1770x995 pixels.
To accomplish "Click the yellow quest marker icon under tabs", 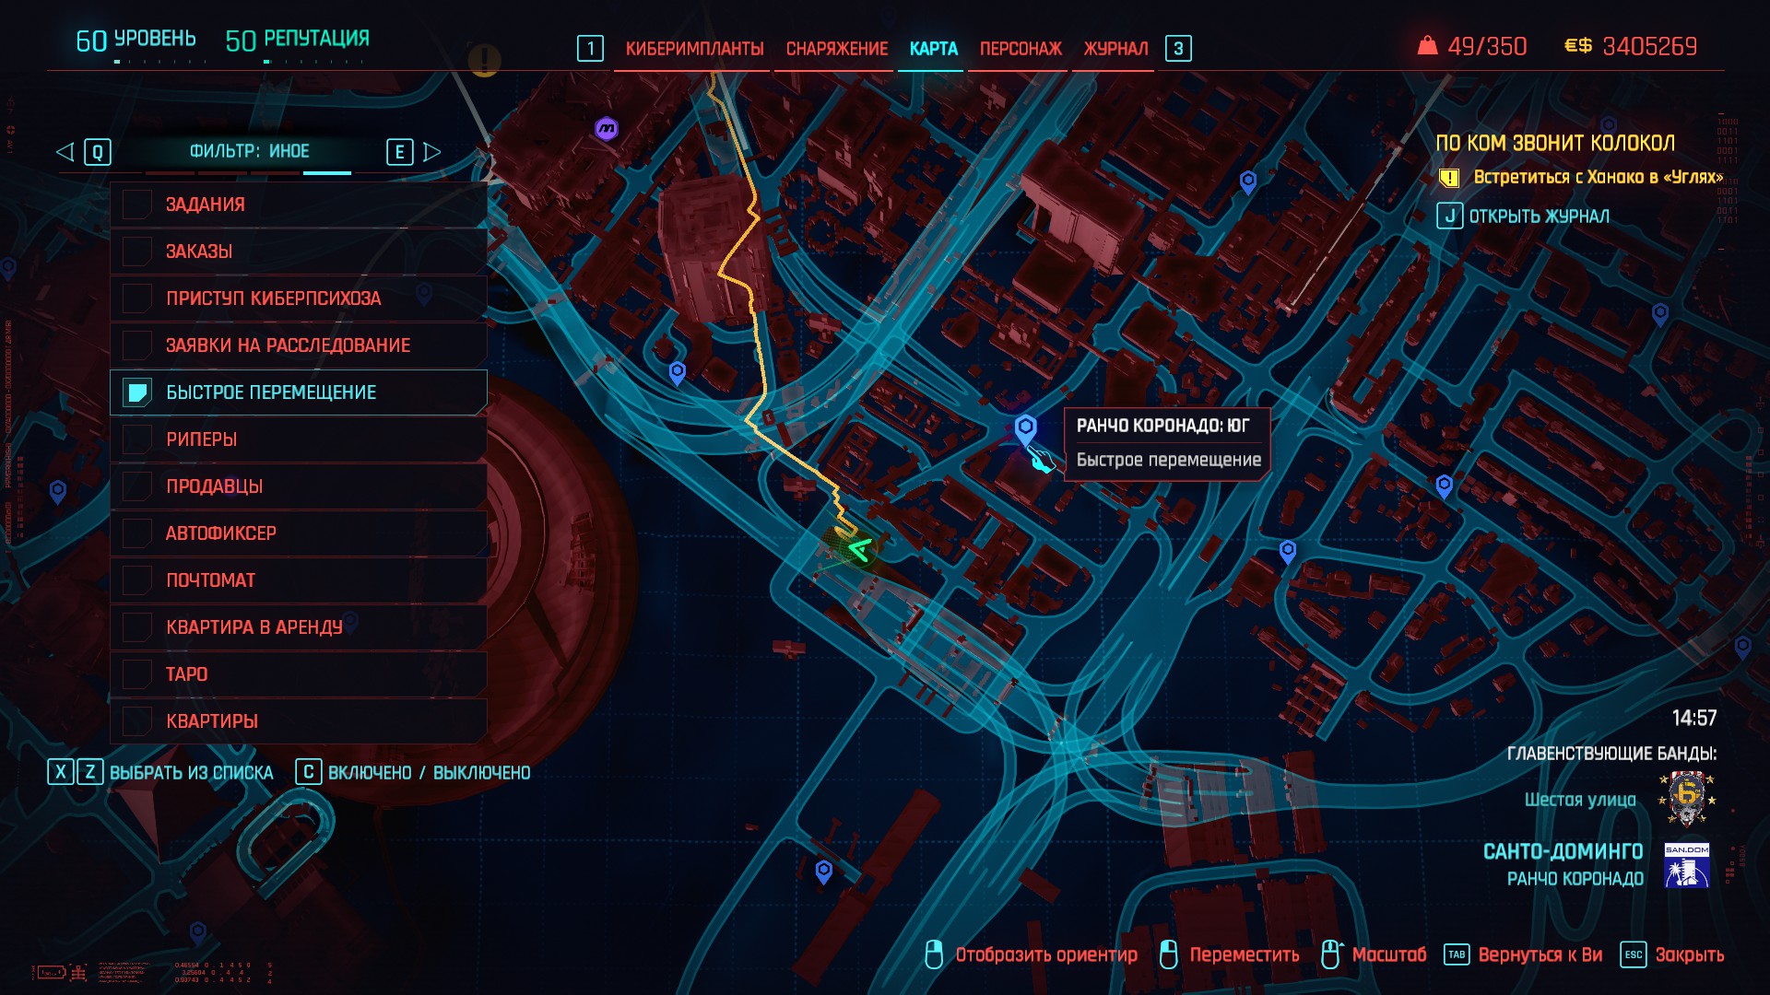I will (x=483, y=61).
